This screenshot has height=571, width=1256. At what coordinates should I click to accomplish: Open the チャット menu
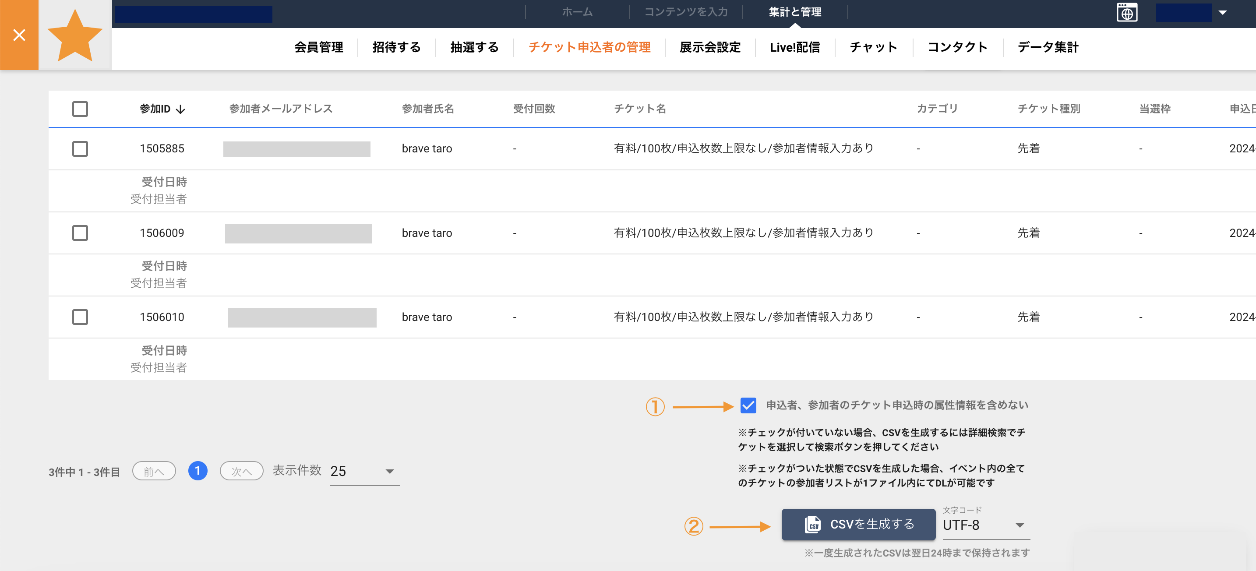point(874,47)
